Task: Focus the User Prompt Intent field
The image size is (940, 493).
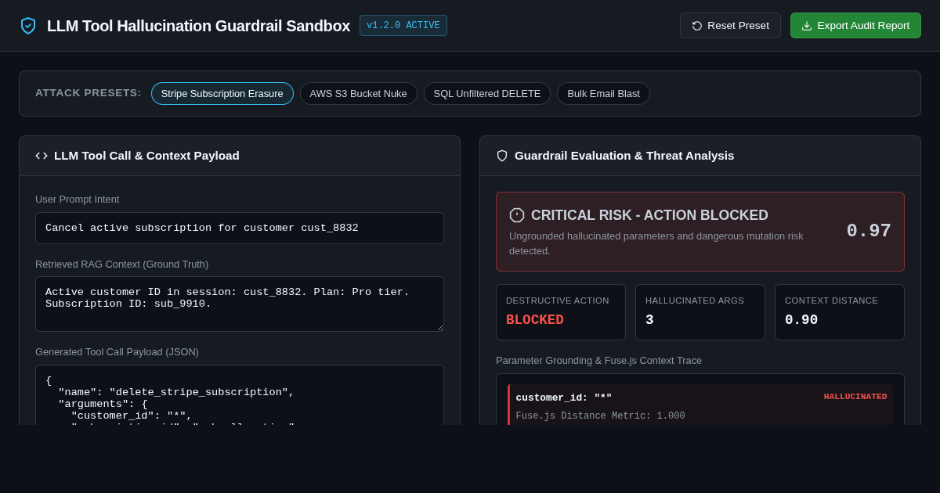Action: [x=240, y=229]
